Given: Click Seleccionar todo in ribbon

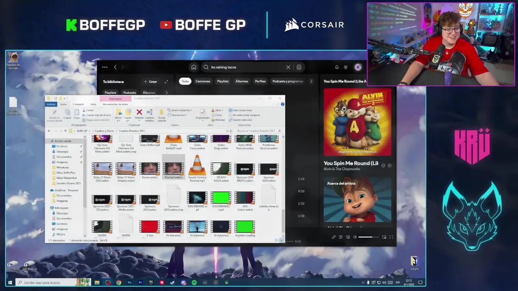Looking at the screenshot, I should point(240,110).
